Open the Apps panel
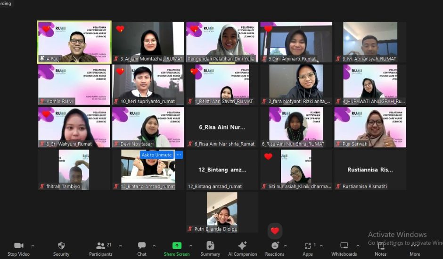This screenshot has height=259, width=443. coord(308,246)
